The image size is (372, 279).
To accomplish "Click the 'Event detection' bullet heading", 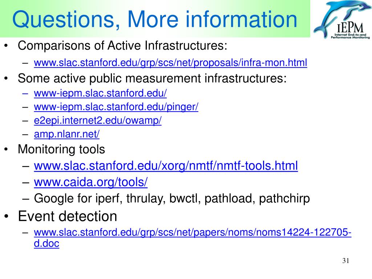I will click(x=67, y=217).
